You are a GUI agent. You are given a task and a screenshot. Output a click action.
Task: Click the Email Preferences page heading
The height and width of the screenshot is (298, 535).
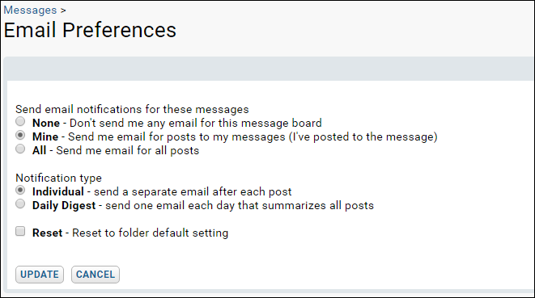90,30
